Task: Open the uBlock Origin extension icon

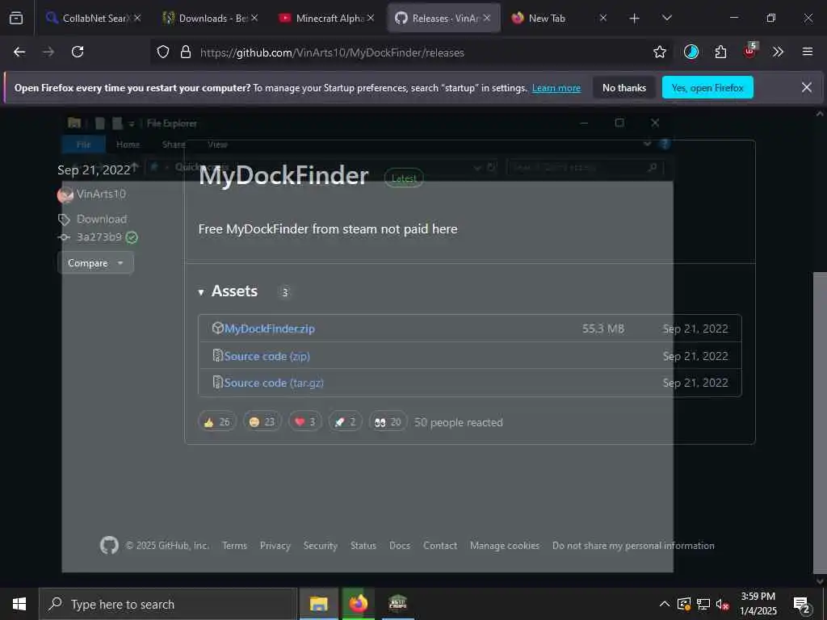Action: (749, 51)
